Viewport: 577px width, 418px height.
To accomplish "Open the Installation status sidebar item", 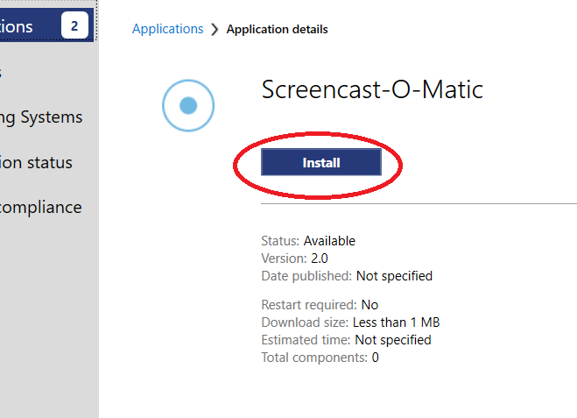I will tap(36, 163).
